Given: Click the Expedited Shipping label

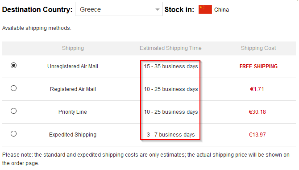Looking at the screenshot, I should click(x=73, y=135).
